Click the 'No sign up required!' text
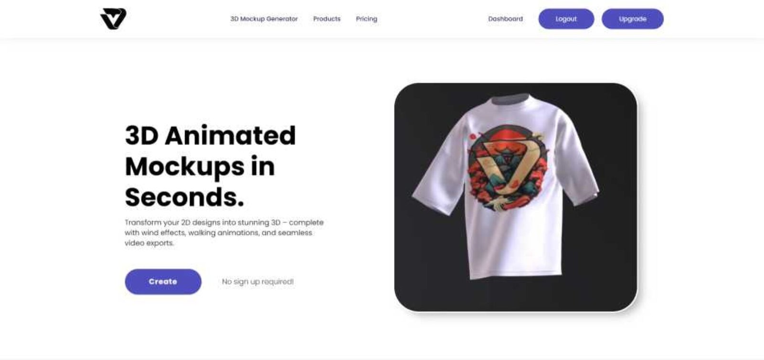Screen dimensions: 764x360 click(258, 282)
